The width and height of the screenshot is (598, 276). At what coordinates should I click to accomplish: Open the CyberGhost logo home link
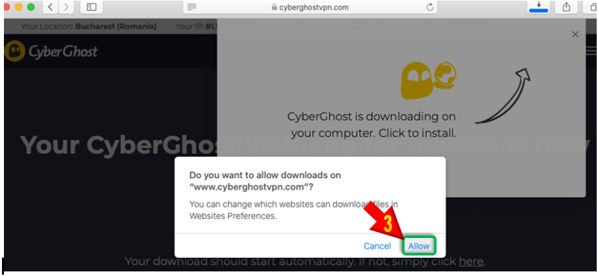click(x=51, y=51)
